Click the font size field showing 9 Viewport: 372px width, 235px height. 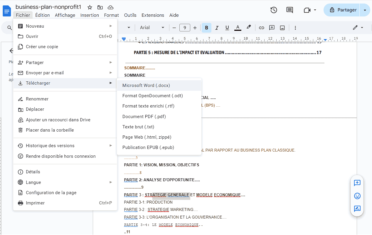click(185, 28)
